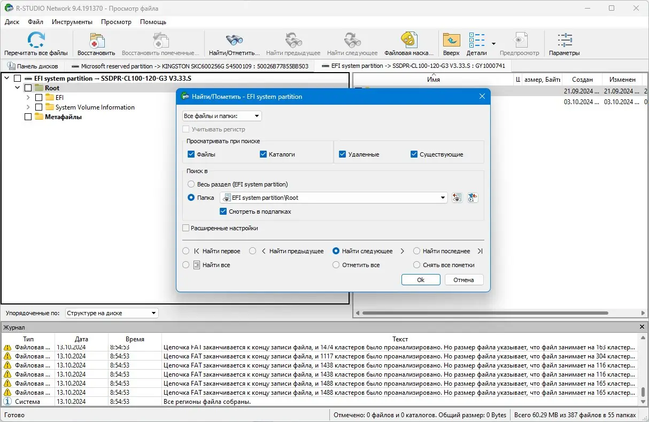Select the Найти предыдущее radio option
This screenshot has height=422, width=649.
pos(253,251)
